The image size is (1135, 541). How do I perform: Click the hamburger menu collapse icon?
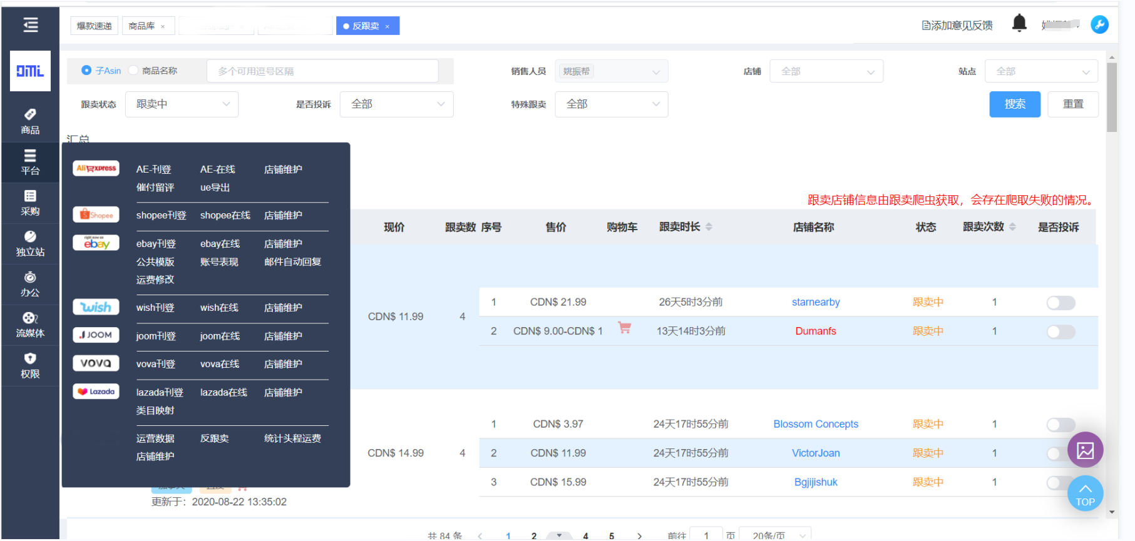[x=30, y=25]
